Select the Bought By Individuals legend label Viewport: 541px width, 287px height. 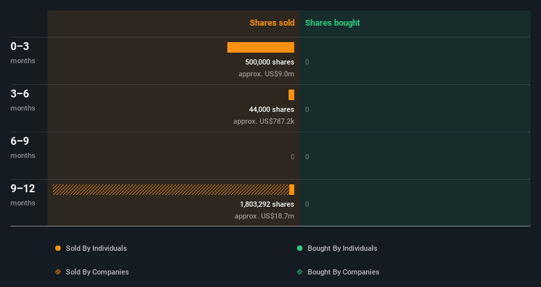(x=342, y=248)
